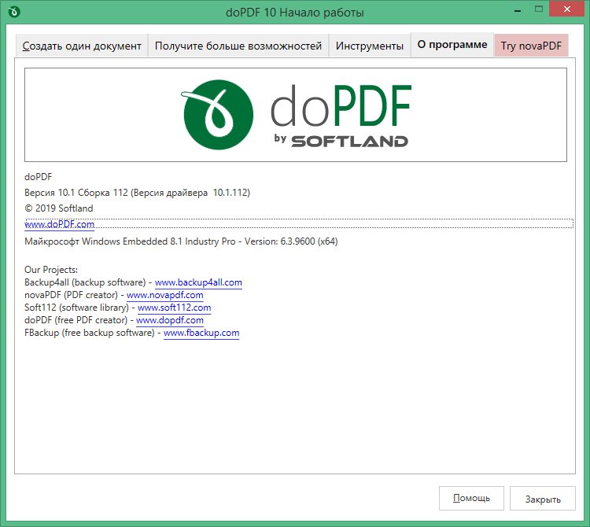Screen dimensions: 590x527
Task: Close the window with the red X
Action: point(566,9)
